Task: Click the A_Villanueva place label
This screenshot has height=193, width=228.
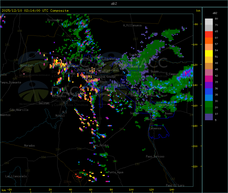Action: pyautogui.click(x=132, y=25)
